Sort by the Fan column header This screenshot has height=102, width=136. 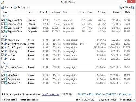(x=90, y=12)
